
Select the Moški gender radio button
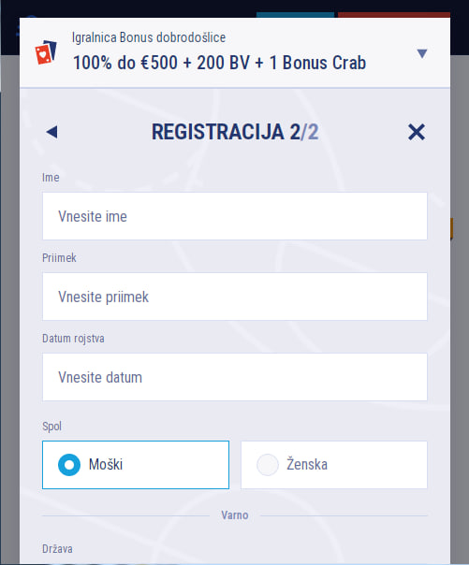click(136, 465)
